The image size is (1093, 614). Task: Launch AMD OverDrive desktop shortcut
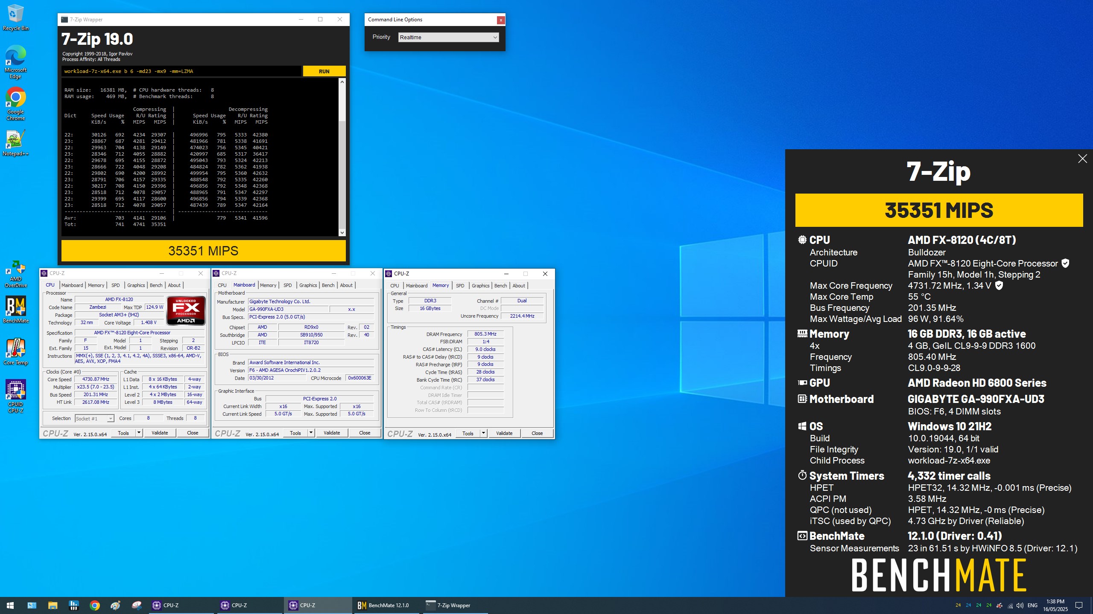tap(15, 274)
